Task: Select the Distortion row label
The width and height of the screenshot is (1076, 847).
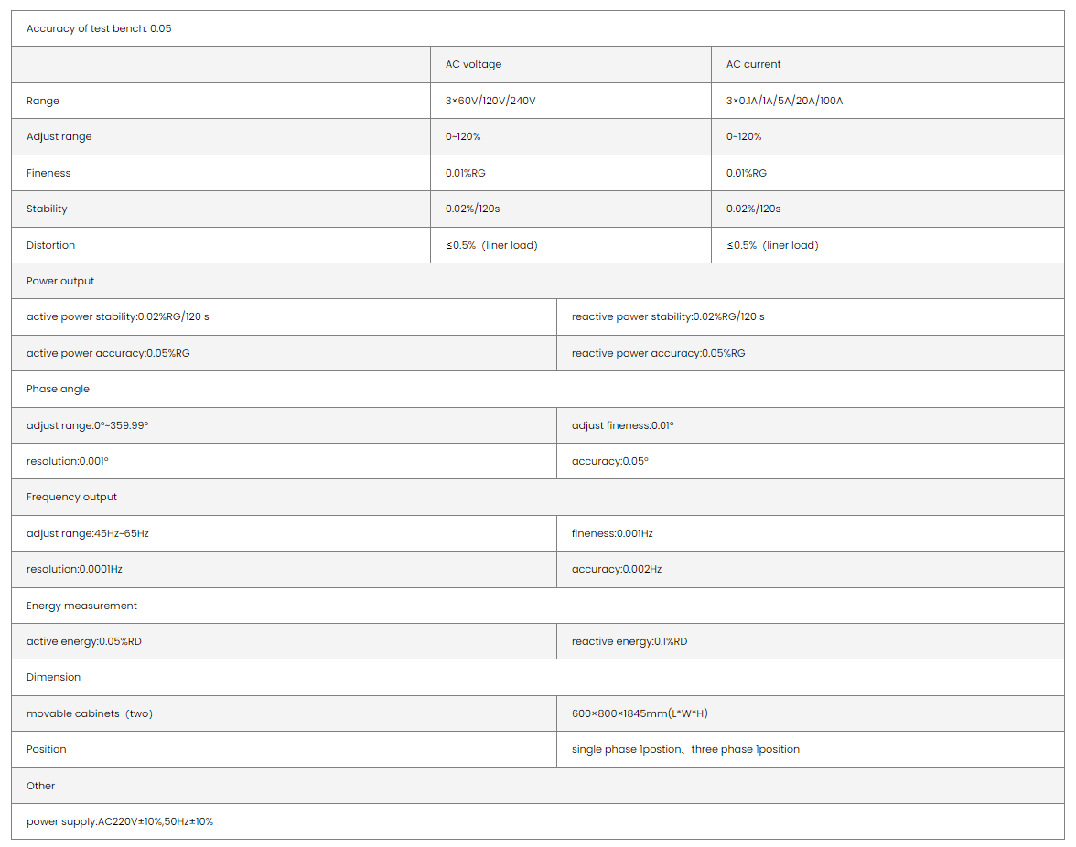Action: [51, 245]
